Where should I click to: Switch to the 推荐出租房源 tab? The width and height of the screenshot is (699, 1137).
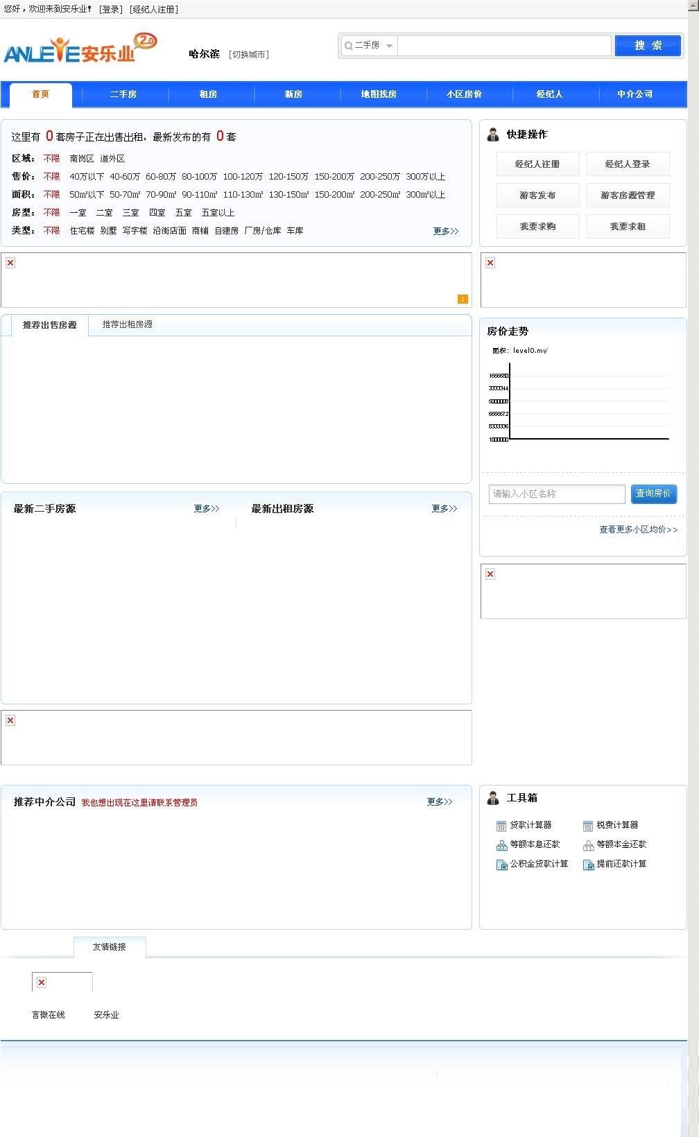click(x=128, y=324)
